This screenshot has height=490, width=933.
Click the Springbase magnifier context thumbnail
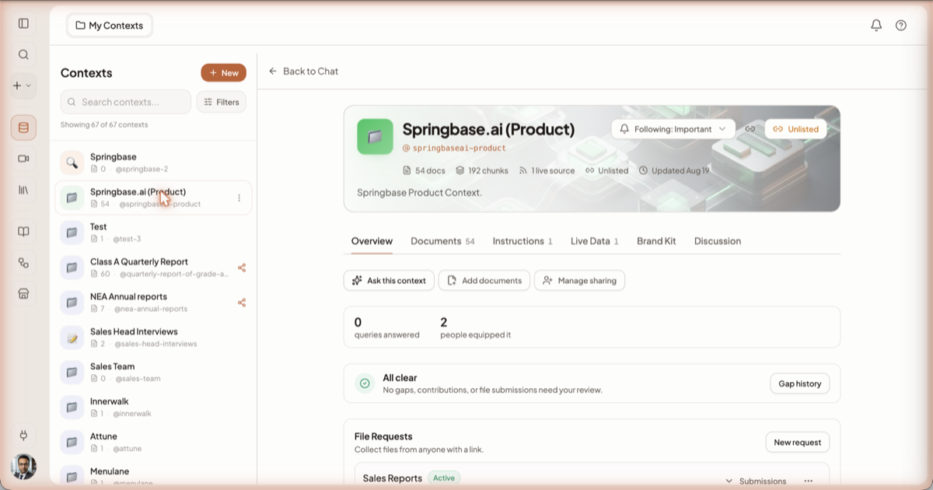[x=72, y=163]
